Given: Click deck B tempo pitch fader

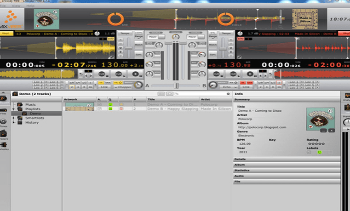Looking at the screenshot, I should [223, 49].
